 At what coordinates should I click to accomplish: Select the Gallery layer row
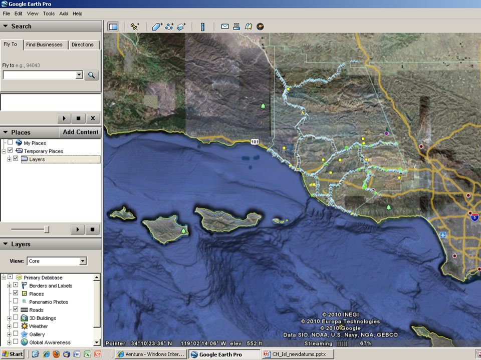pyautogui.click(x=37, y=334)
